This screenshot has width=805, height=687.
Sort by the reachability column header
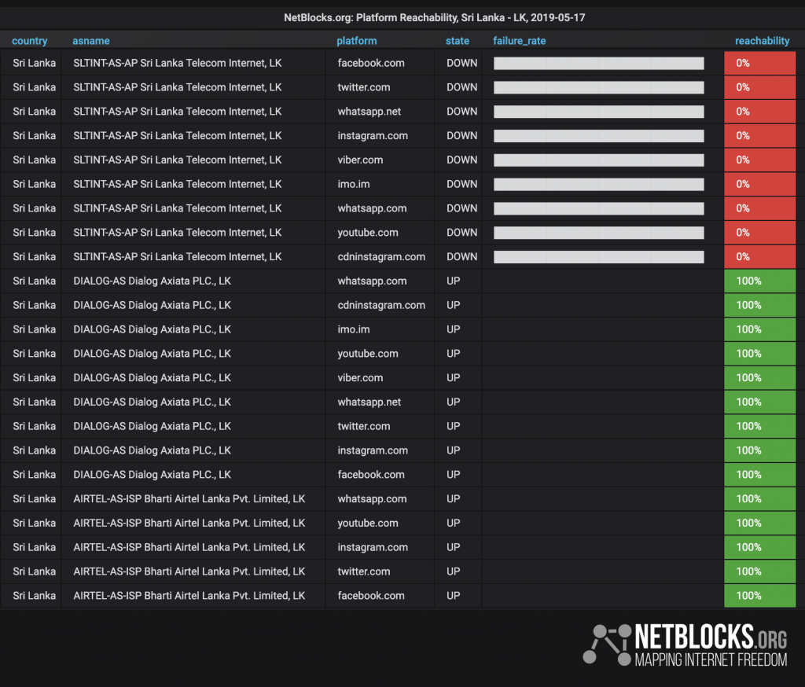click(x=762, y=41)
